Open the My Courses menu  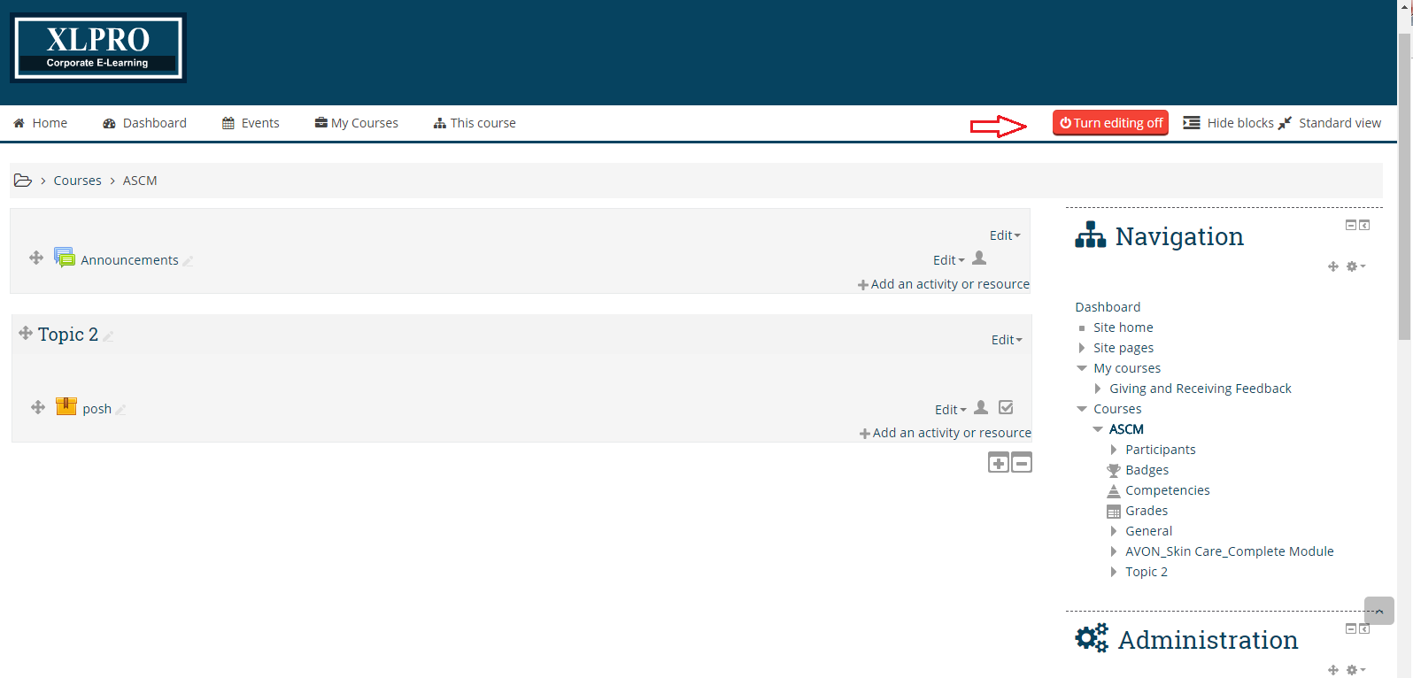(x=357, y=123)
